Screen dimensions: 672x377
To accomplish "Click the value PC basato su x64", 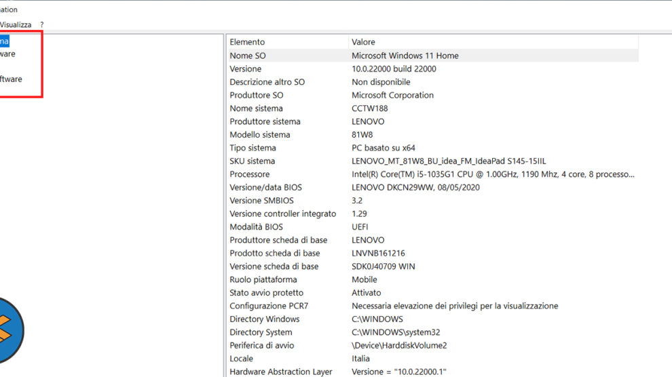I will [383, 148].
